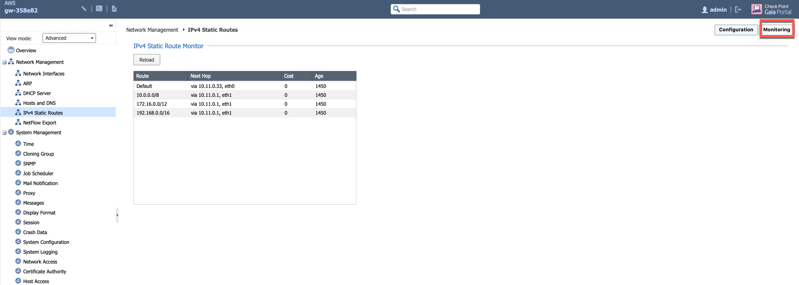Click the DHCP Server icon
799x285 pixels.
(18, 93)
